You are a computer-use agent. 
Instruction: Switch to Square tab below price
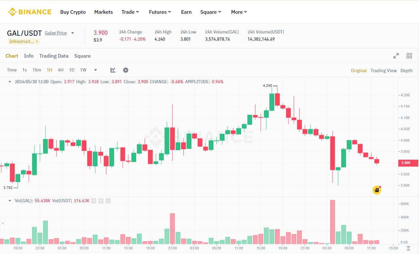tap(82, 56)
